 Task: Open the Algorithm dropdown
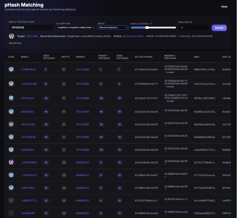pos(76,28)
